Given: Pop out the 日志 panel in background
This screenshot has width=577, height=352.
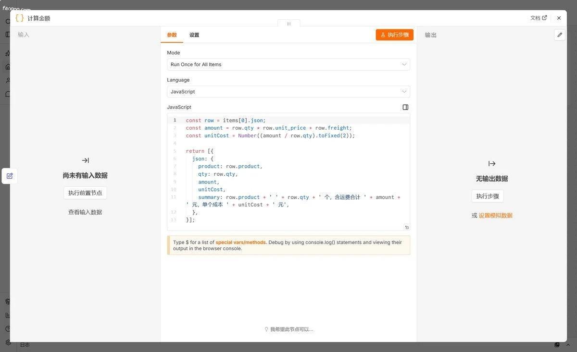Looking at the screenshot, I should pyautogui.click(x=557, y=345).
